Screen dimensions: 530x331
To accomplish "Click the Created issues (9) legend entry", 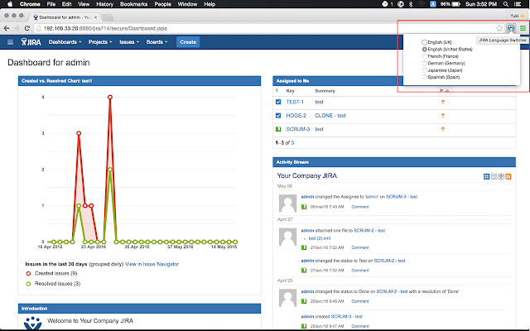I will (51, 273).
